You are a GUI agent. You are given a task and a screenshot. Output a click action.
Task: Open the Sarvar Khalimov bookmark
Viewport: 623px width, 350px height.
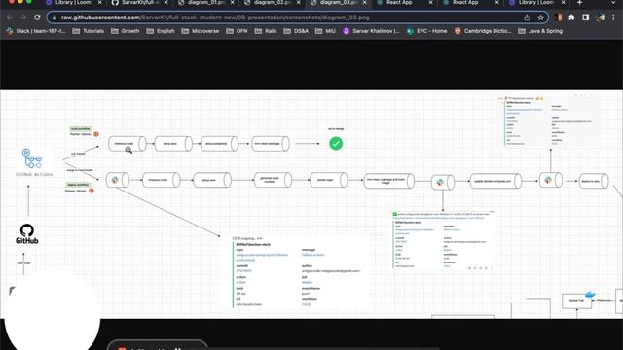tap(371, 31)
